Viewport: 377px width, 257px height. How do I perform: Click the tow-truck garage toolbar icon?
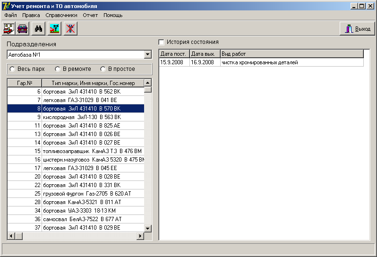[x=9, y=29]
